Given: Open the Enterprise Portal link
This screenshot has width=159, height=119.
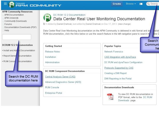Looking at the screenshot, I should pos(54,93).
